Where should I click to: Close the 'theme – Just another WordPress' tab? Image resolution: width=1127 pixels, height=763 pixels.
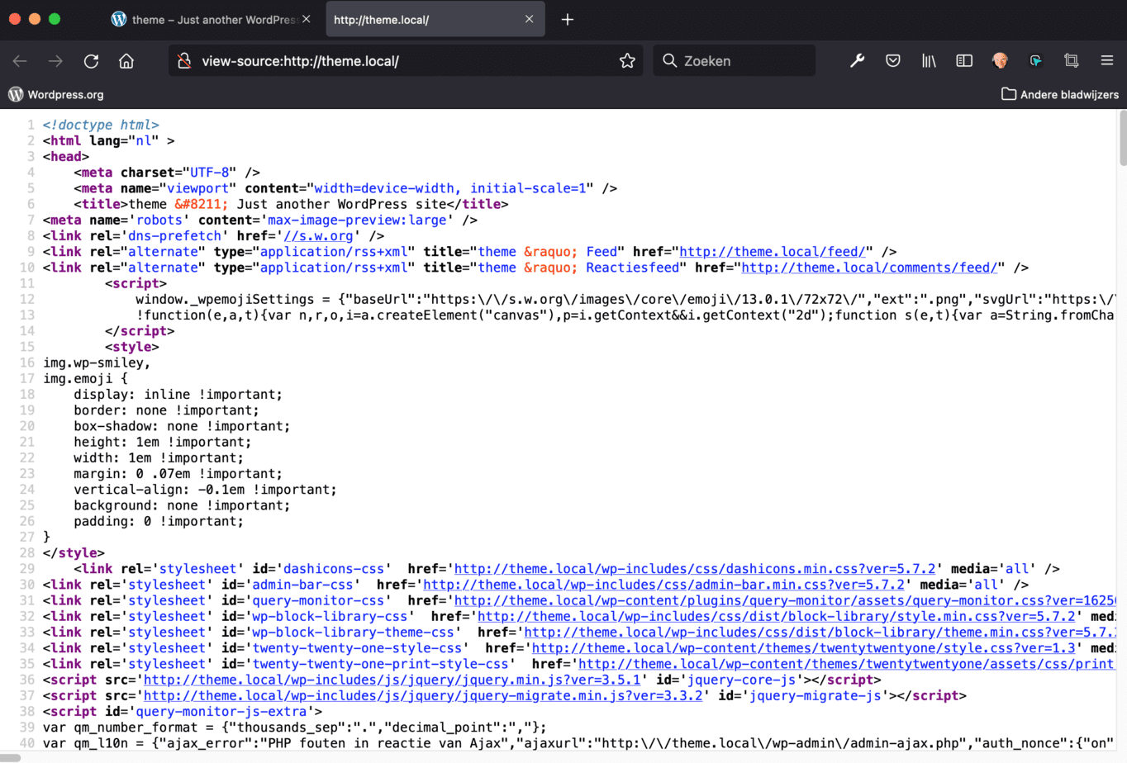tap(307, 19)
